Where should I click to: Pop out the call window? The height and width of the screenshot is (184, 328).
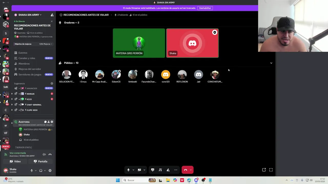[x=264, y=170]
